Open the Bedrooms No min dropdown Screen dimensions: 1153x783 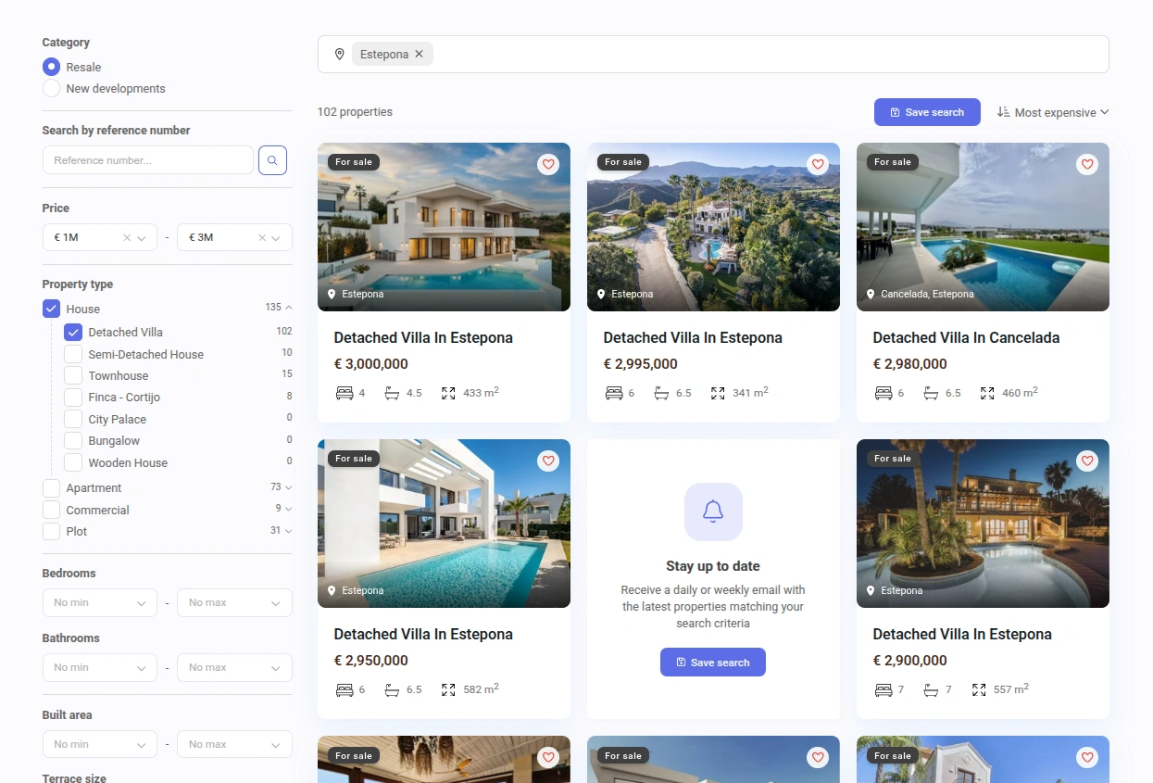click(100, 602)
